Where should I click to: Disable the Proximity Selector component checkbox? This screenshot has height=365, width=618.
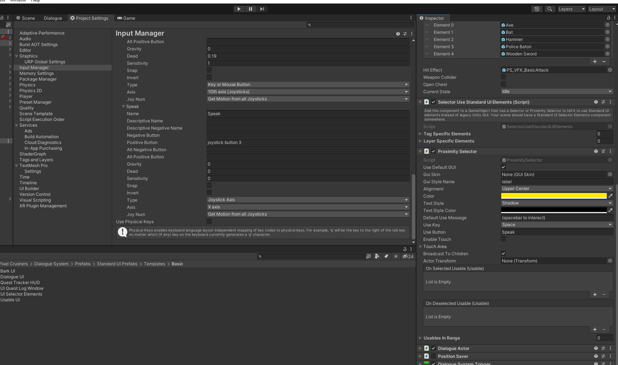(434, 151)
